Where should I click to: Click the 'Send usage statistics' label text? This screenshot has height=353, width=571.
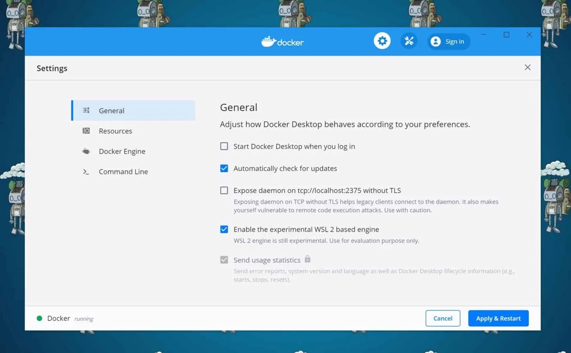click(267, 260)
